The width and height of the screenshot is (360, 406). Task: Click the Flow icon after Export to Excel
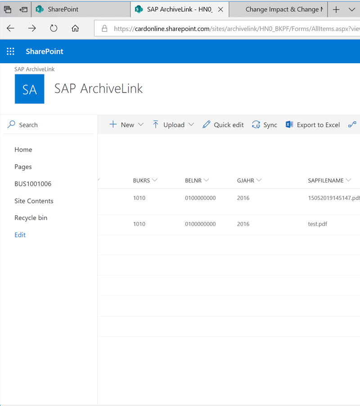352,125
